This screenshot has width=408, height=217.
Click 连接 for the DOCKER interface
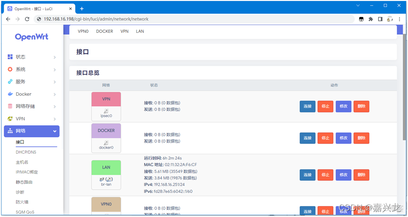pos(307,138)
